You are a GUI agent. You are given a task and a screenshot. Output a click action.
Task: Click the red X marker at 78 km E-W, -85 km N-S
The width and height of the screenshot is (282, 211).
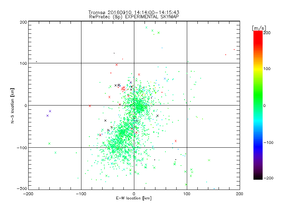pos(176,141)
